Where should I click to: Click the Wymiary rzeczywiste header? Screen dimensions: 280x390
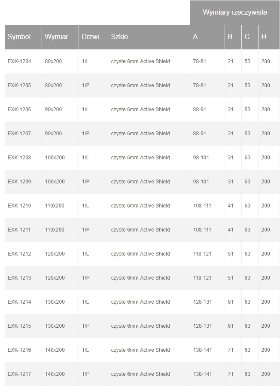(234, 12)
